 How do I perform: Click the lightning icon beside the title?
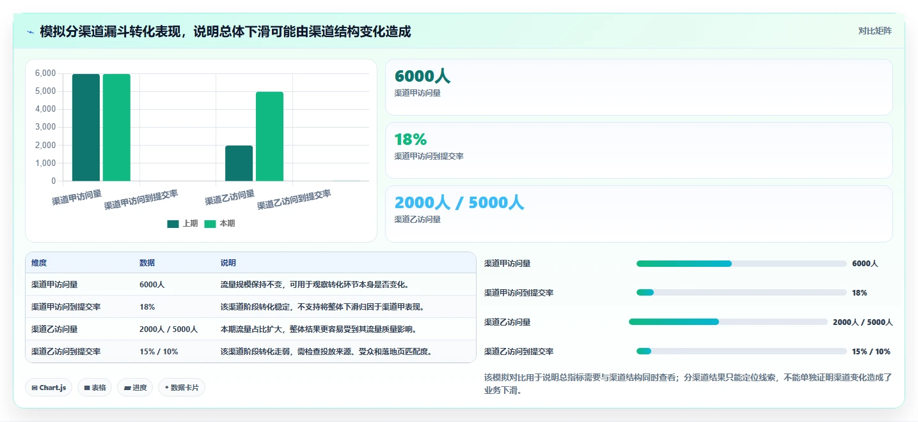pos(30,31)
